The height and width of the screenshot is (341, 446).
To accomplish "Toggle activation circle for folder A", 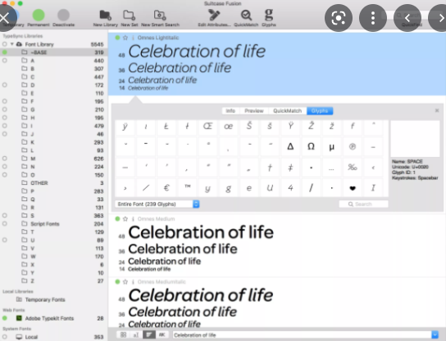I will pos(5,61).
